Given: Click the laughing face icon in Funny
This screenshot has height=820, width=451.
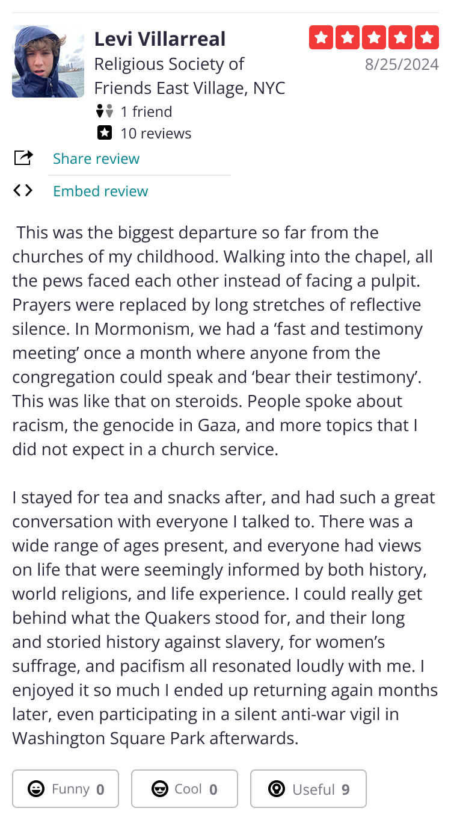Looking at the screenshot, I should (x=36, y=789).
